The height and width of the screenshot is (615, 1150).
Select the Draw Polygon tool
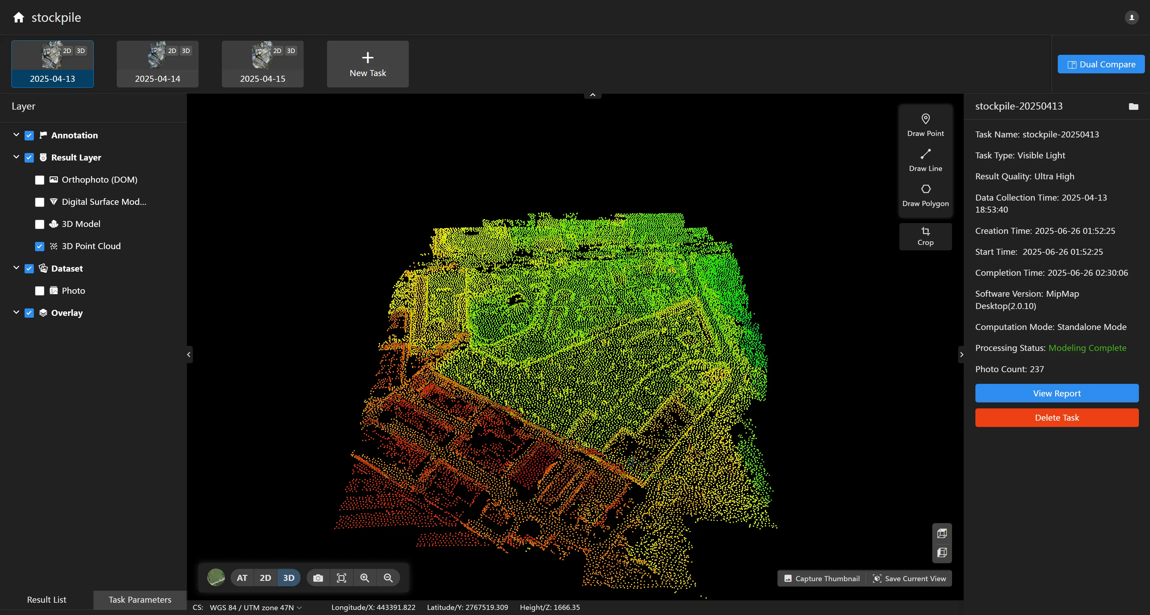tap(925, 195)
